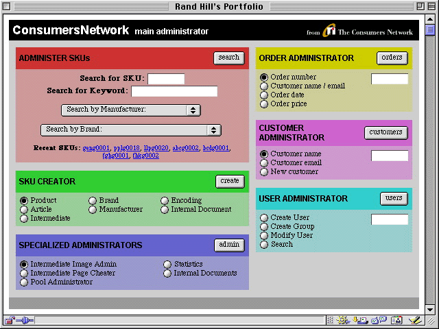Click the window resize grip corner
Viewport: 439px width, 329px height.
click(x=430, y=320)
